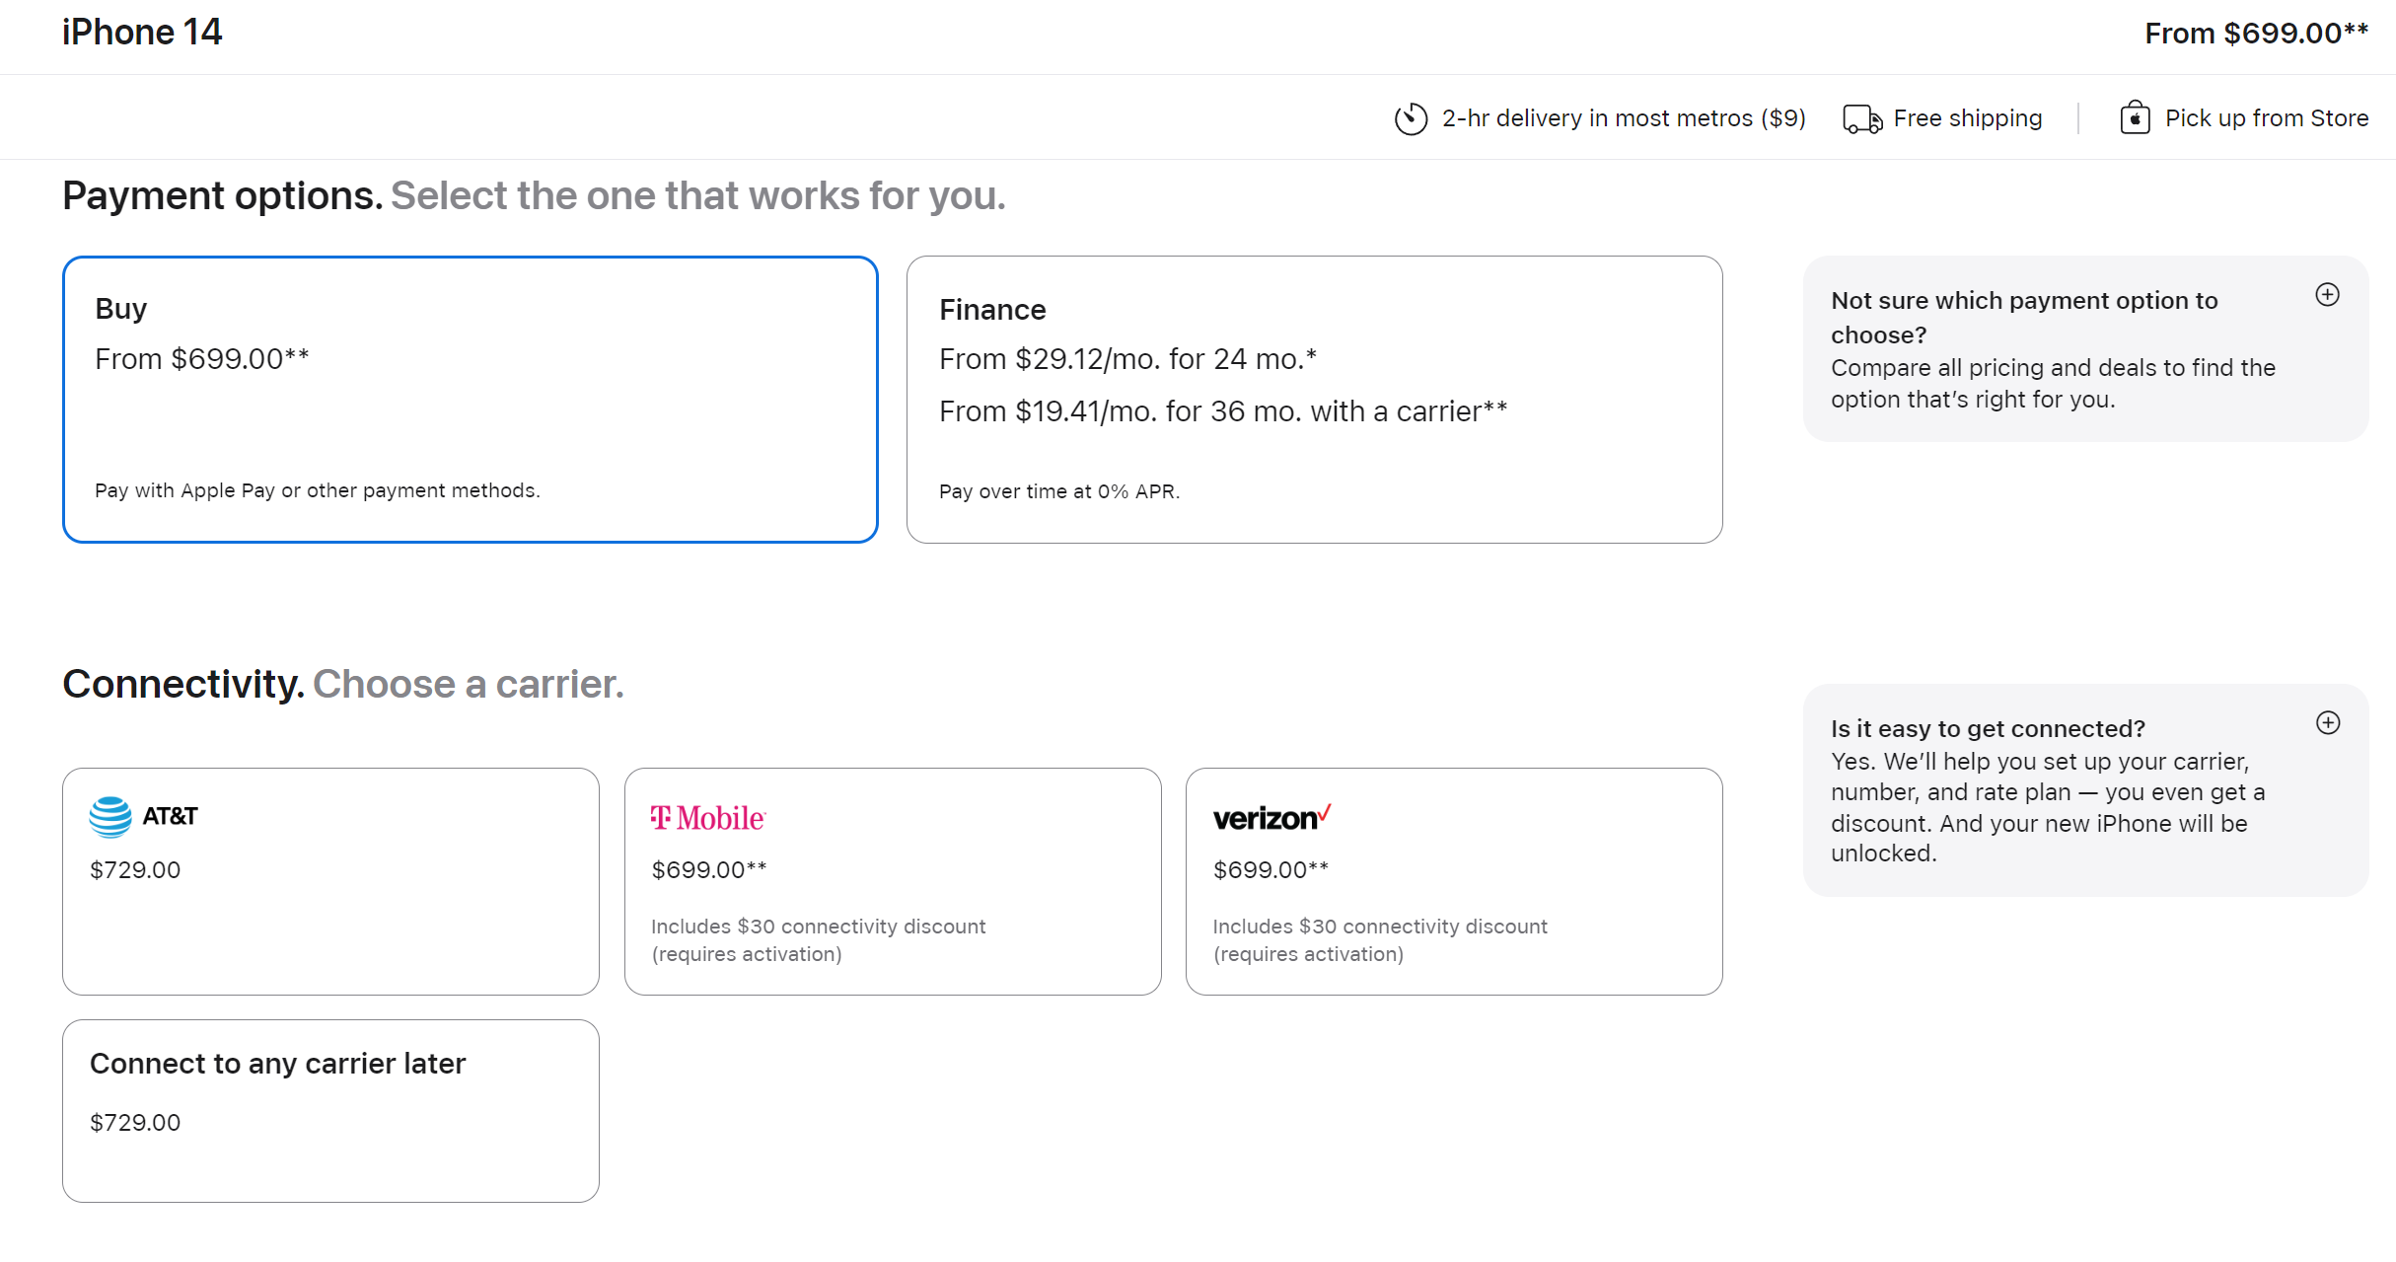Choose AT&T carrier at $729.00

[330, 881]
